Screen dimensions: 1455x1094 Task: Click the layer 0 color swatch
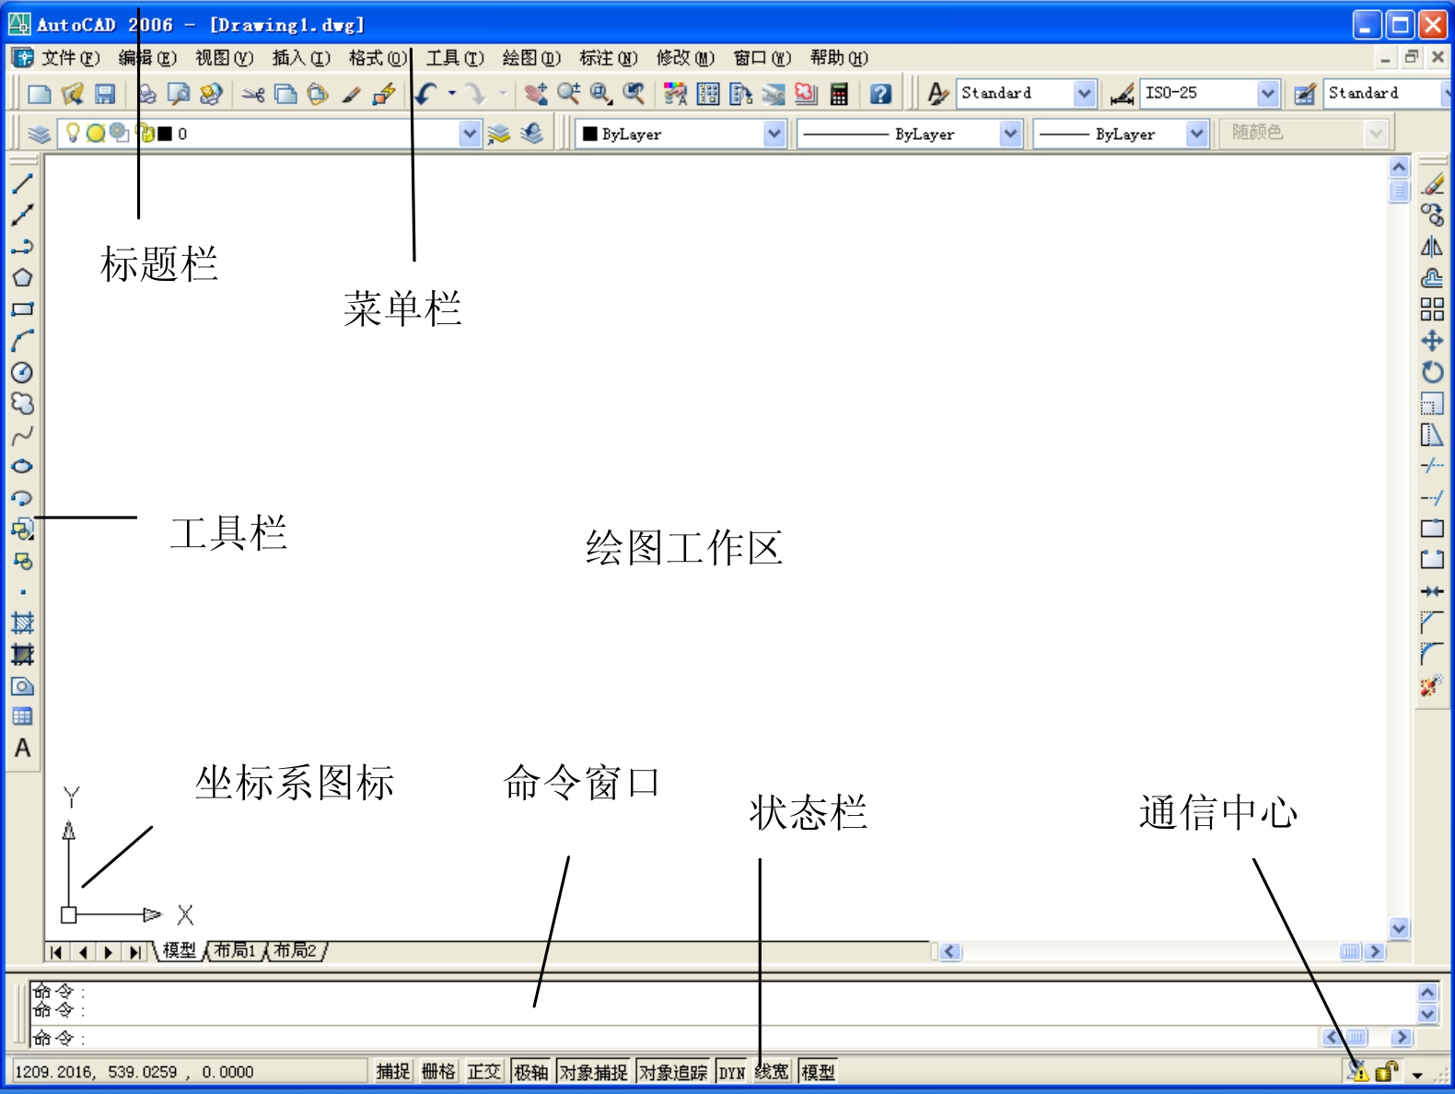pyautogui.click(x=166, y=134)
